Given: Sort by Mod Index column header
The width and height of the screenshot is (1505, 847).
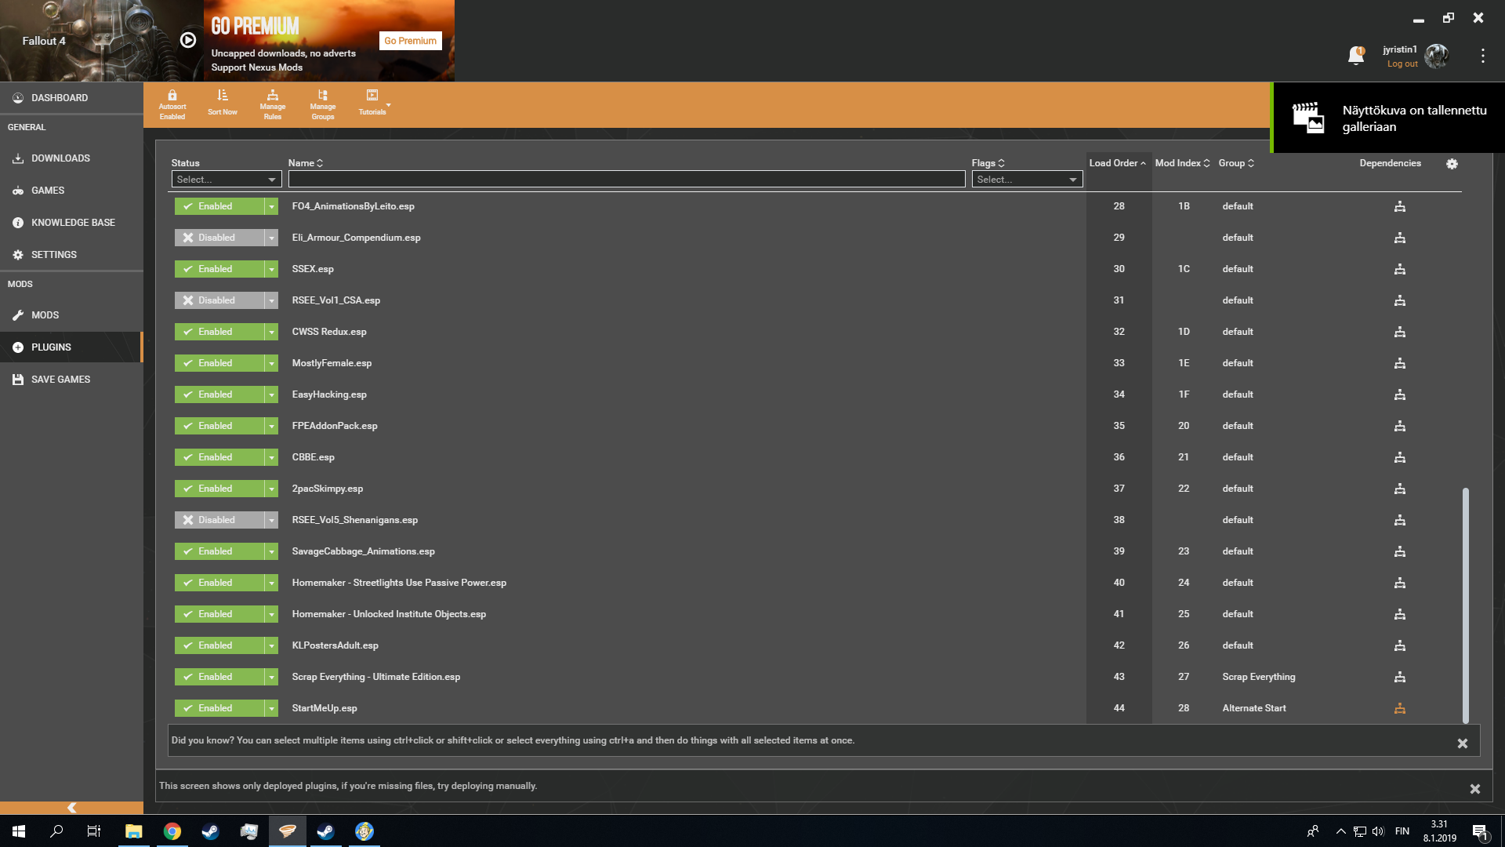Looking at the screenshot, I should coord(1182,163).
